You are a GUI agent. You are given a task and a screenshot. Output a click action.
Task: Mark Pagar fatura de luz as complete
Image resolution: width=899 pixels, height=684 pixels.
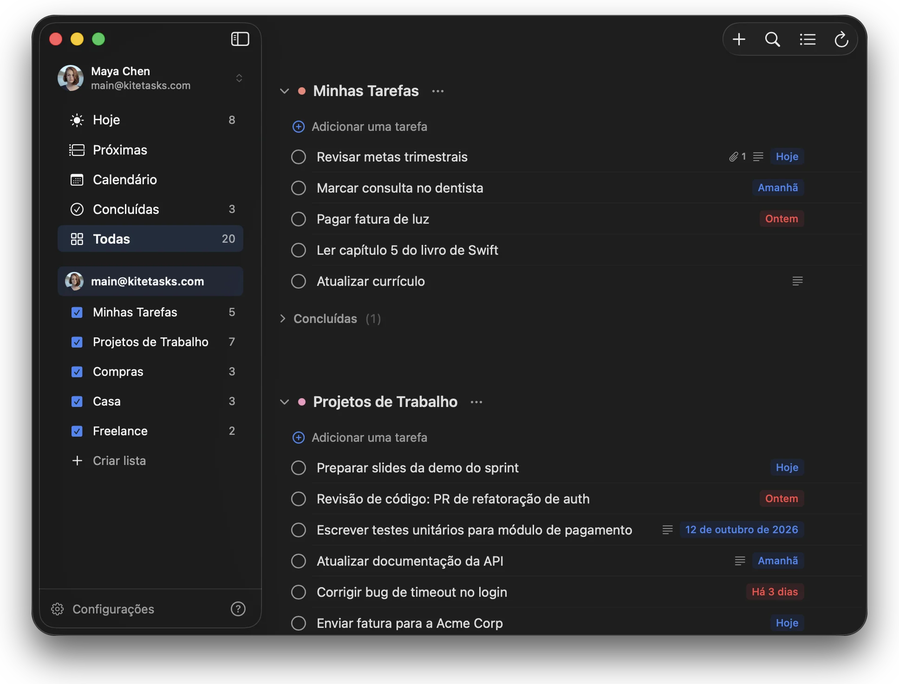pyautogui.click(x=299, y=219)
